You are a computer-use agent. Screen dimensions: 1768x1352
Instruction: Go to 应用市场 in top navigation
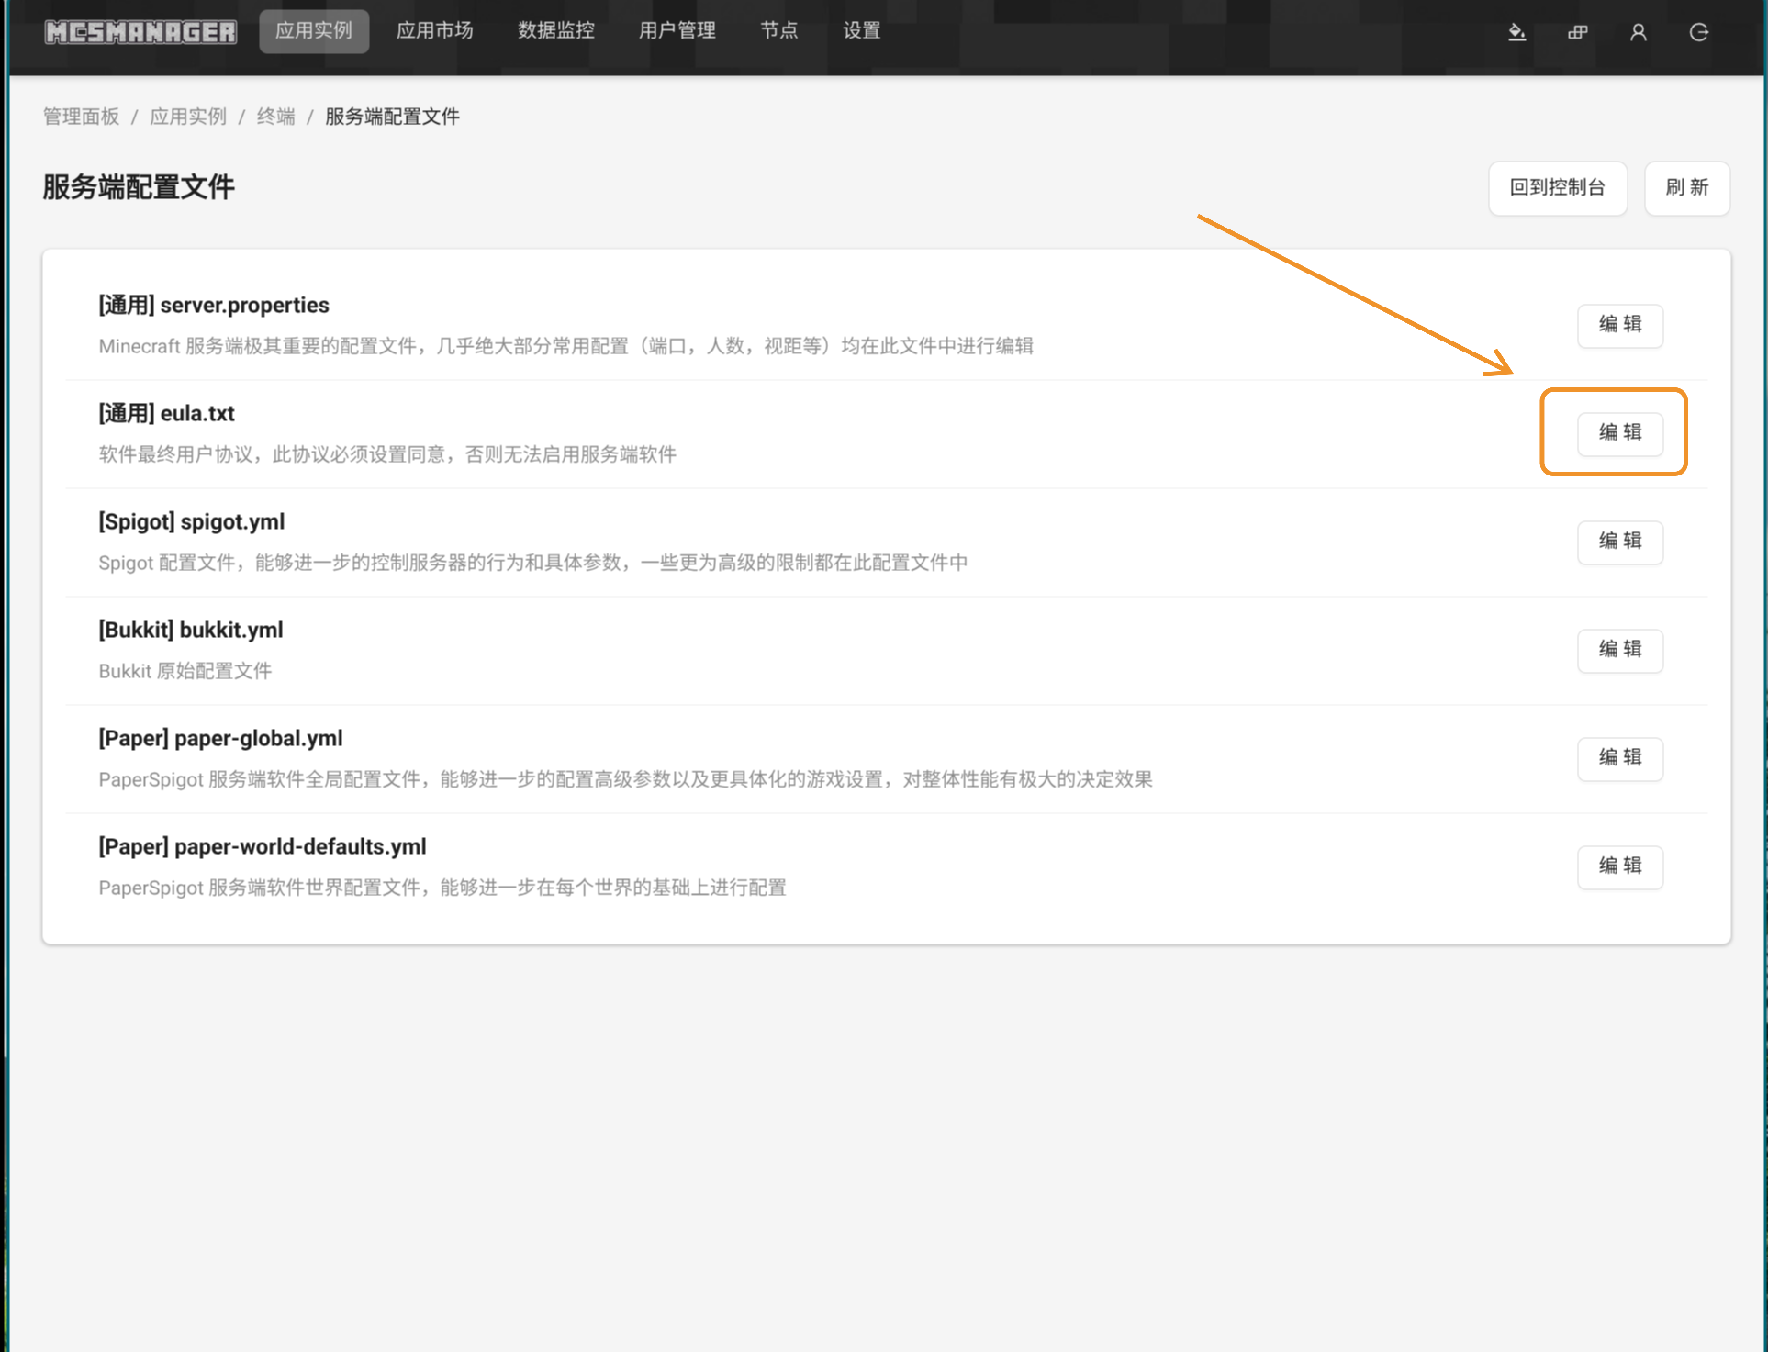pos(435,31)
